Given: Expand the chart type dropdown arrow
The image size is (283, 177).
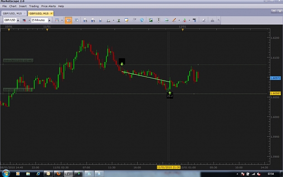Looking at the screenshot, I should point(62,20).
